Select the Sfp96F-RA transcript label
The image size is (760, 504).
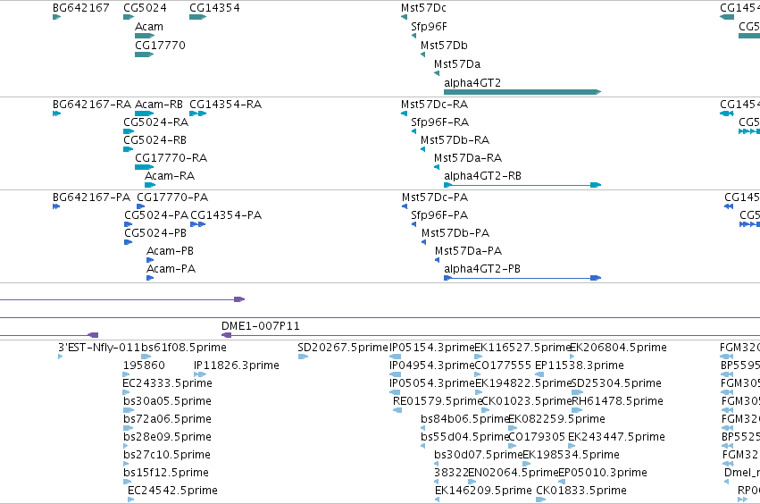coord(439,122)
